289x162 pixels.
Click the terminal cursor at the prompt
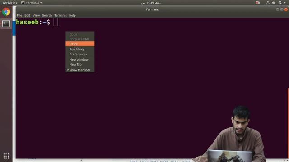pos(56,22)
